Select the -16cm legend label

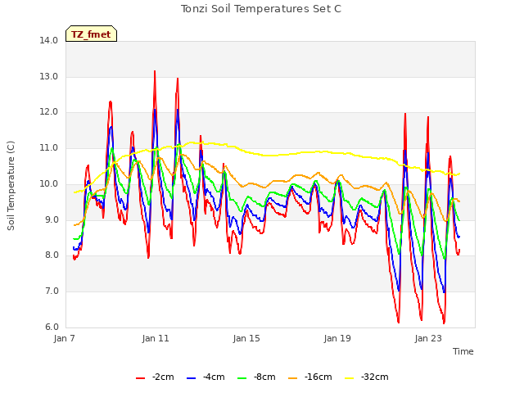pyautogui.click(x=318, y=377)
